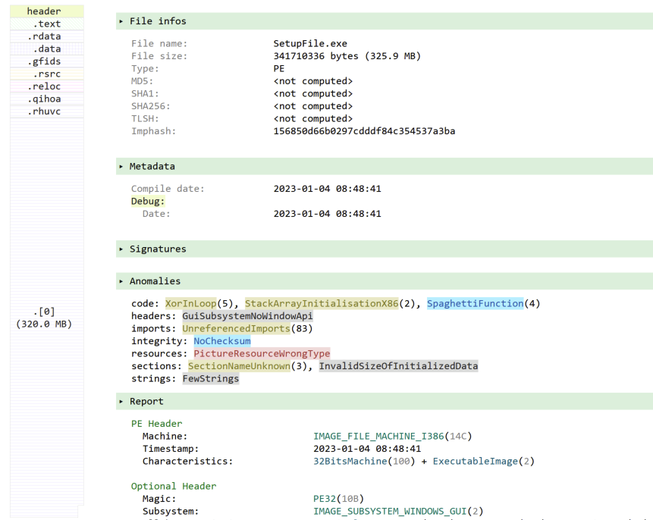653x520 pixels.
Task: Click the Anomalies section header
Action: coord(385,281)
